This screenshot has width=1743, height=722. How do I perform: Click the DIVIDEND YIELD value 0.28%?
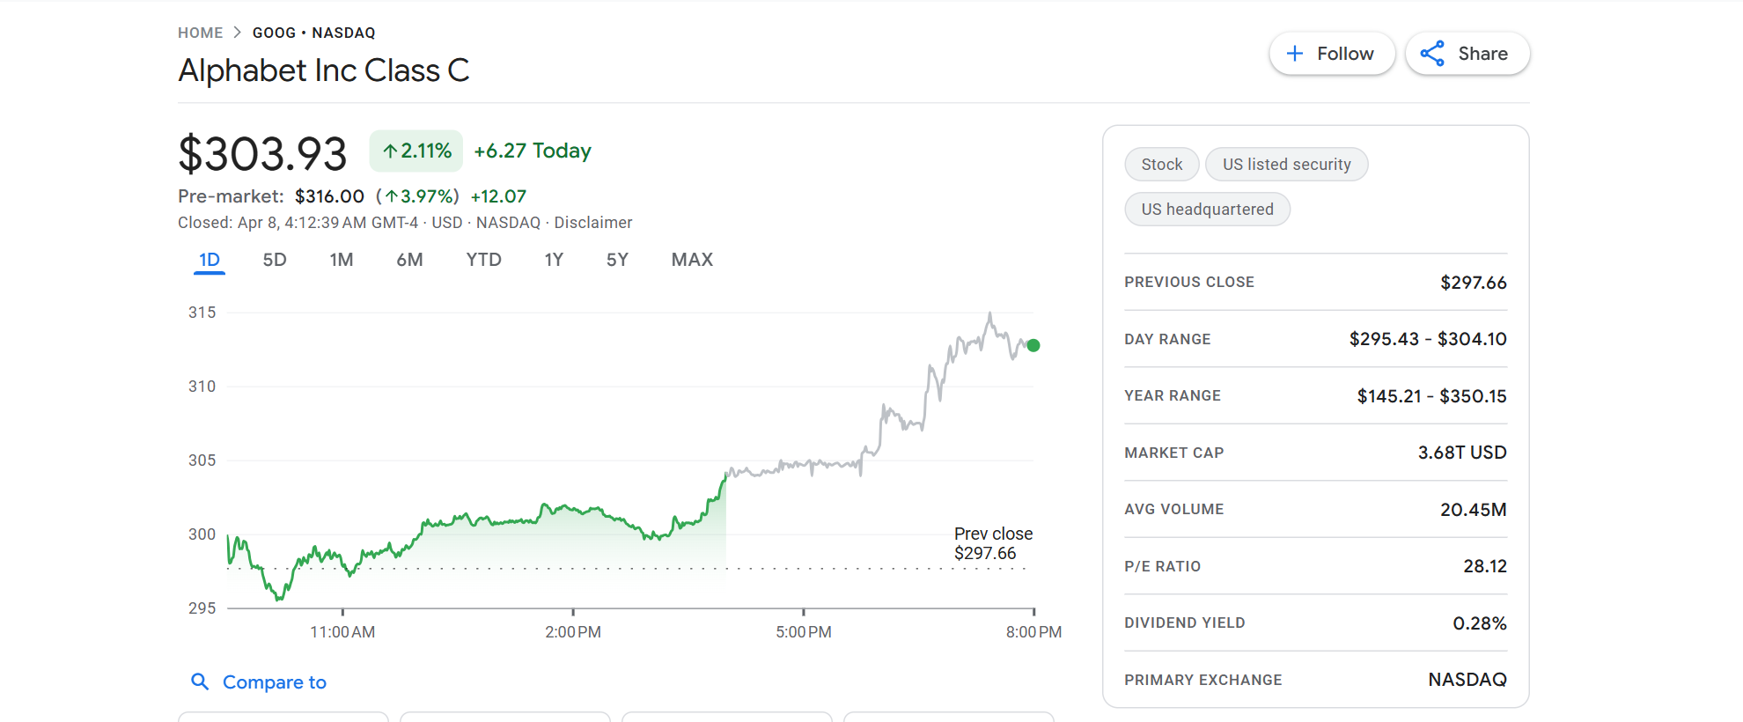click(x=1480, y=623)
